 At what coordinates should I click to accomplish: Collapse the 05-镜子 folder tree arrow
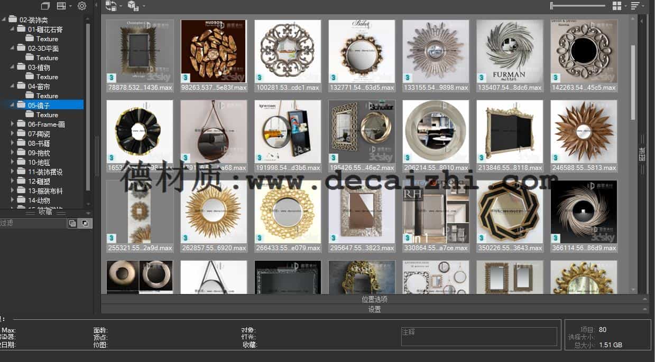[x=12, y=105]
